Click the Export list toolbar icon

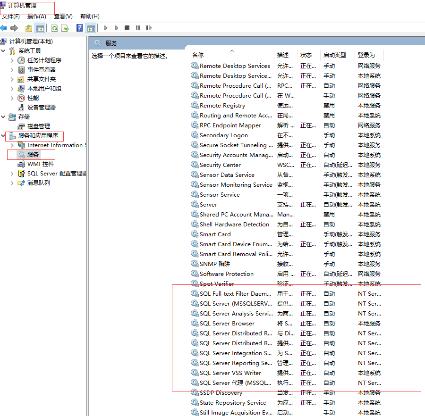point(65,28)
